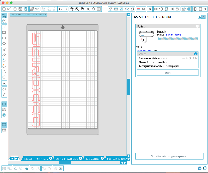Show previous tabs with left arrow

point(12,158)
